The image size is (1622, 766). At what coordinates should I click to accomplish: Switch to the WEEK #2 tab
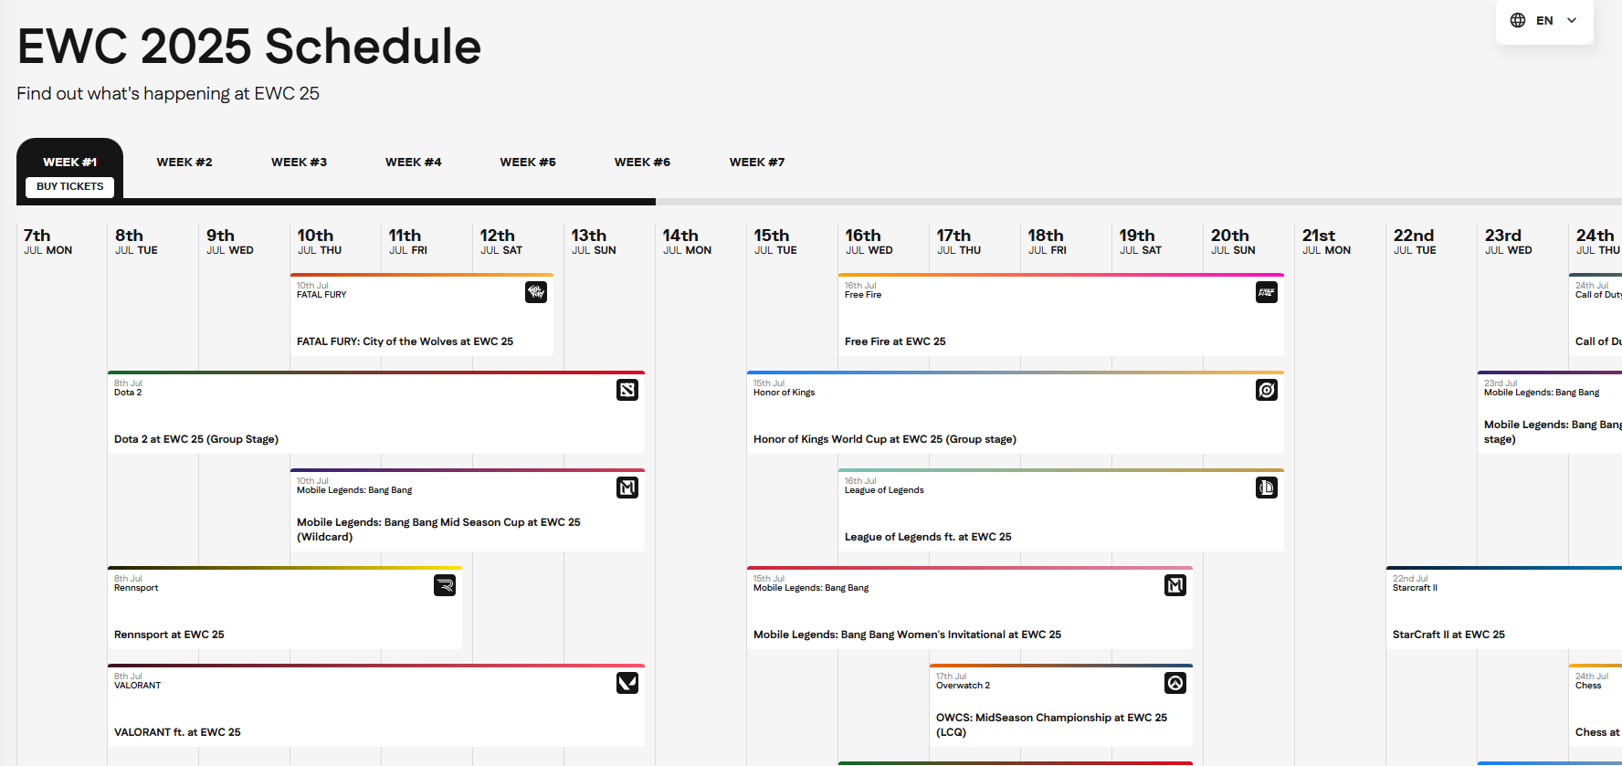pyautogui.click(x=184, y=162)
